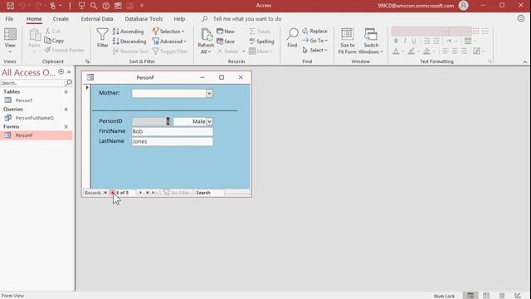
Task: Click the Copy button in Clipboard group
Action: point(54,41)
